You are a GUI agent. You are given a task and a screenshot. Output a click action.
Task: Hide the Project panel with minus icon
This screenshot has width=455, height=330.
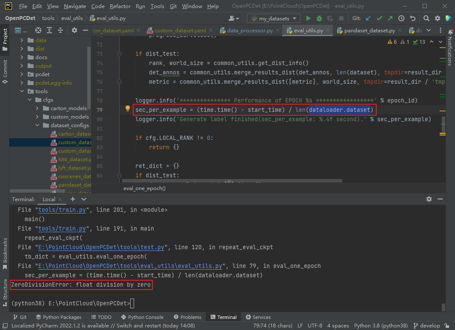(85, 30)
